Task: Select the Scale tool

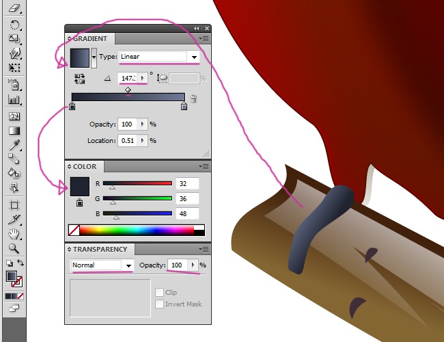Action: (14, 39)
